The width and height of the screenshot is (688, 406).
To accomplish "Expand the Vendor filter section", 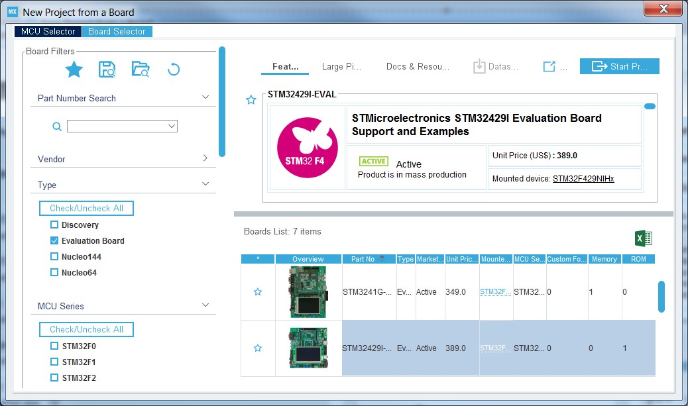I will click(x=205, y=158).
